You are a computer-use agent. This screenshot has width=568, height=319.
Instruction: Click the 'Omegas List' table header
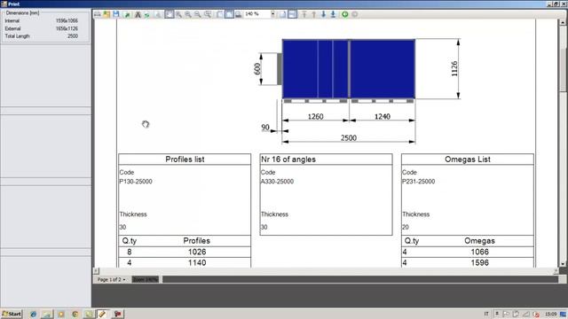[468, 159]
